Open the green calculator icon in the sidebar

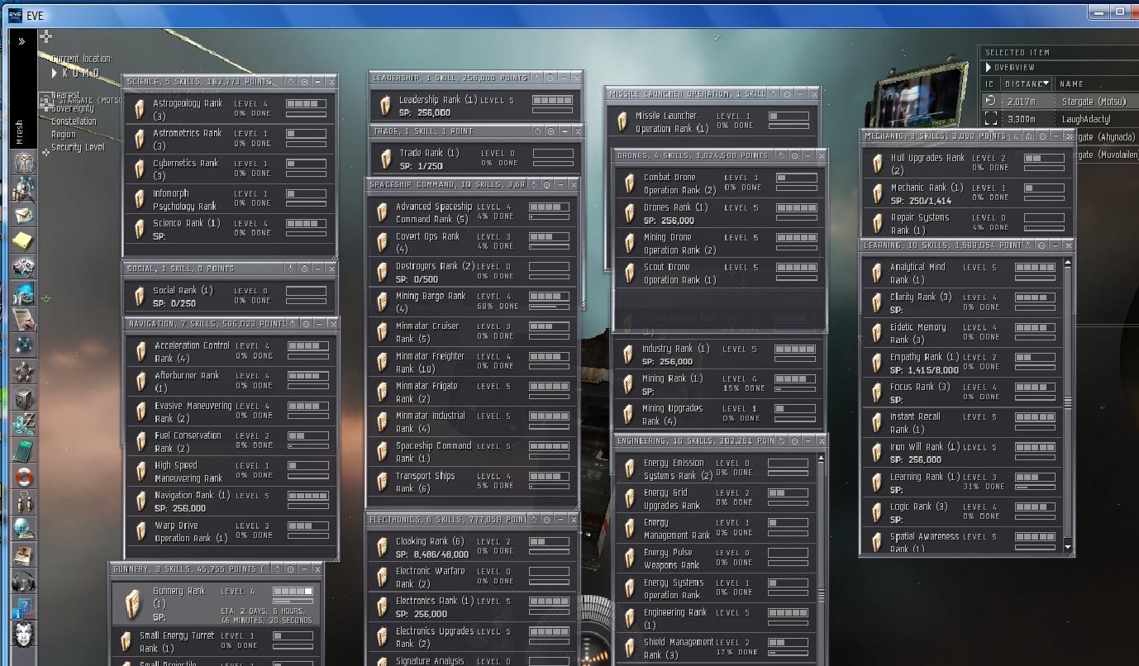tap(23, 450)
